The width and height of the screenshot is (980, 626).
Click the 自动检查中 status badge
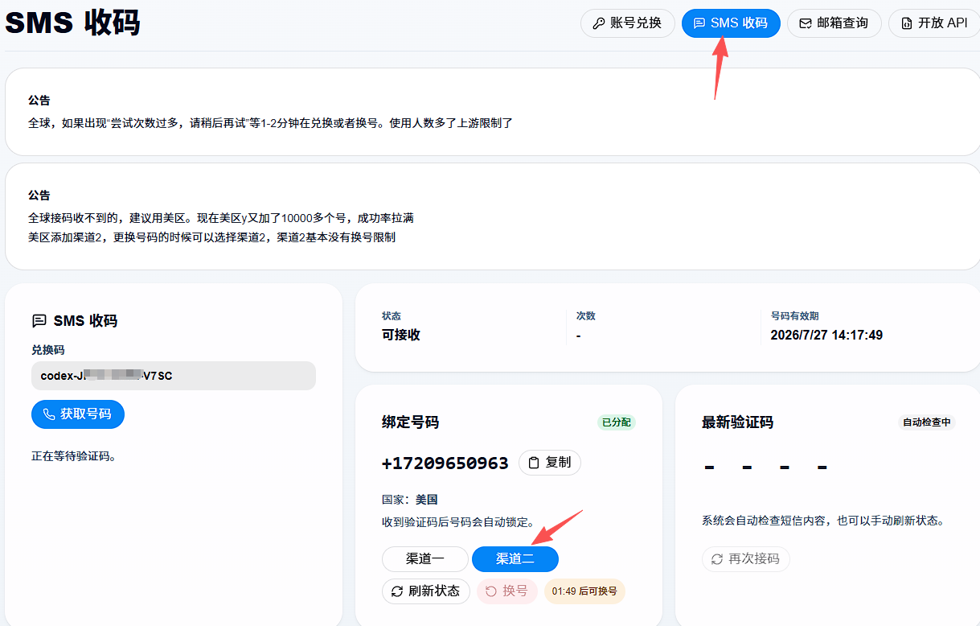coord(927,422)
